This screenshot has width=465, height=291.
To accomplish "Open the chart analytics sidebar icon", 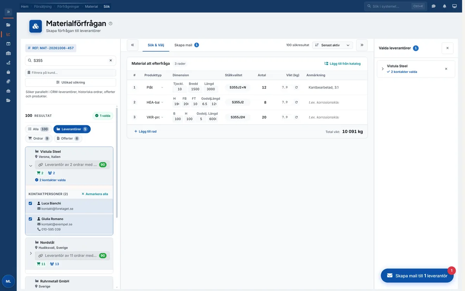I will point(8,34).
